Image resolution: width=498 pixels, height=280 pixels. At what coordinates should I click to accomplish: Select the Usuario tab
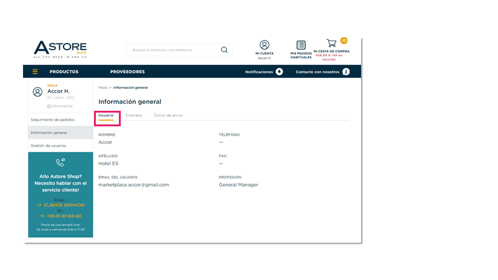106,115
